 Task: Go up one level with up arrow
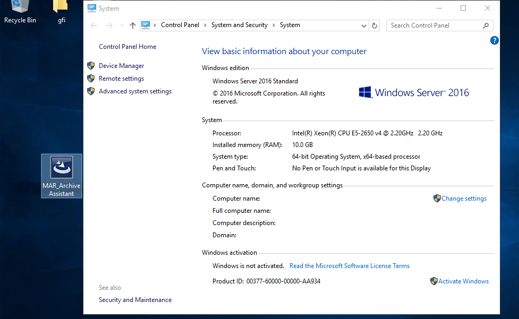pyautogui.click(x=133, y=25)
